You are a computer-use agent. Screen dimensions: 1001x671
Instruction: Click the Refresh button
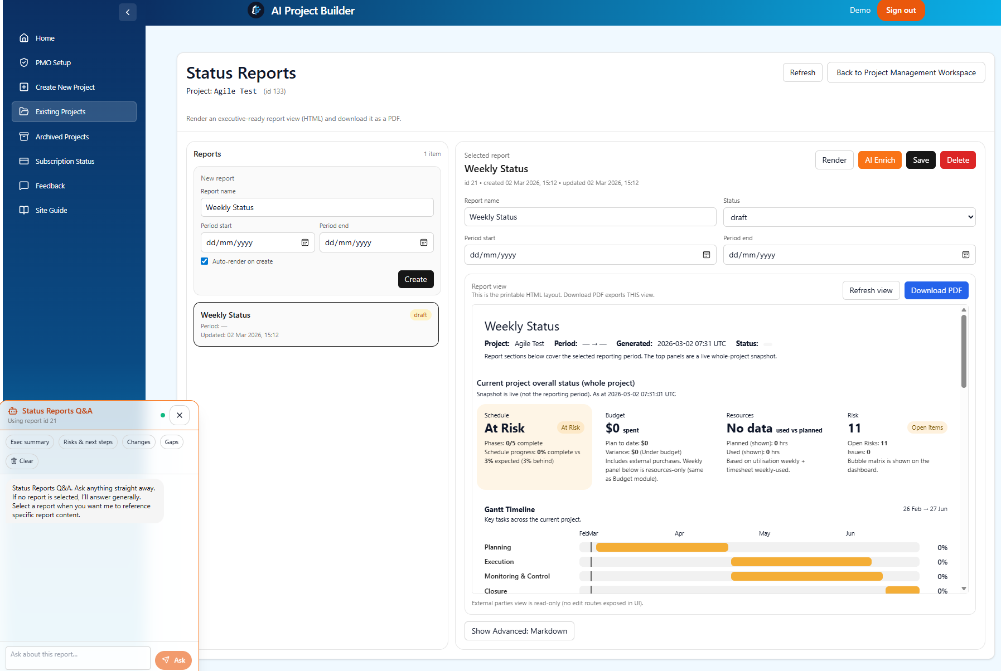click(802, 72)
